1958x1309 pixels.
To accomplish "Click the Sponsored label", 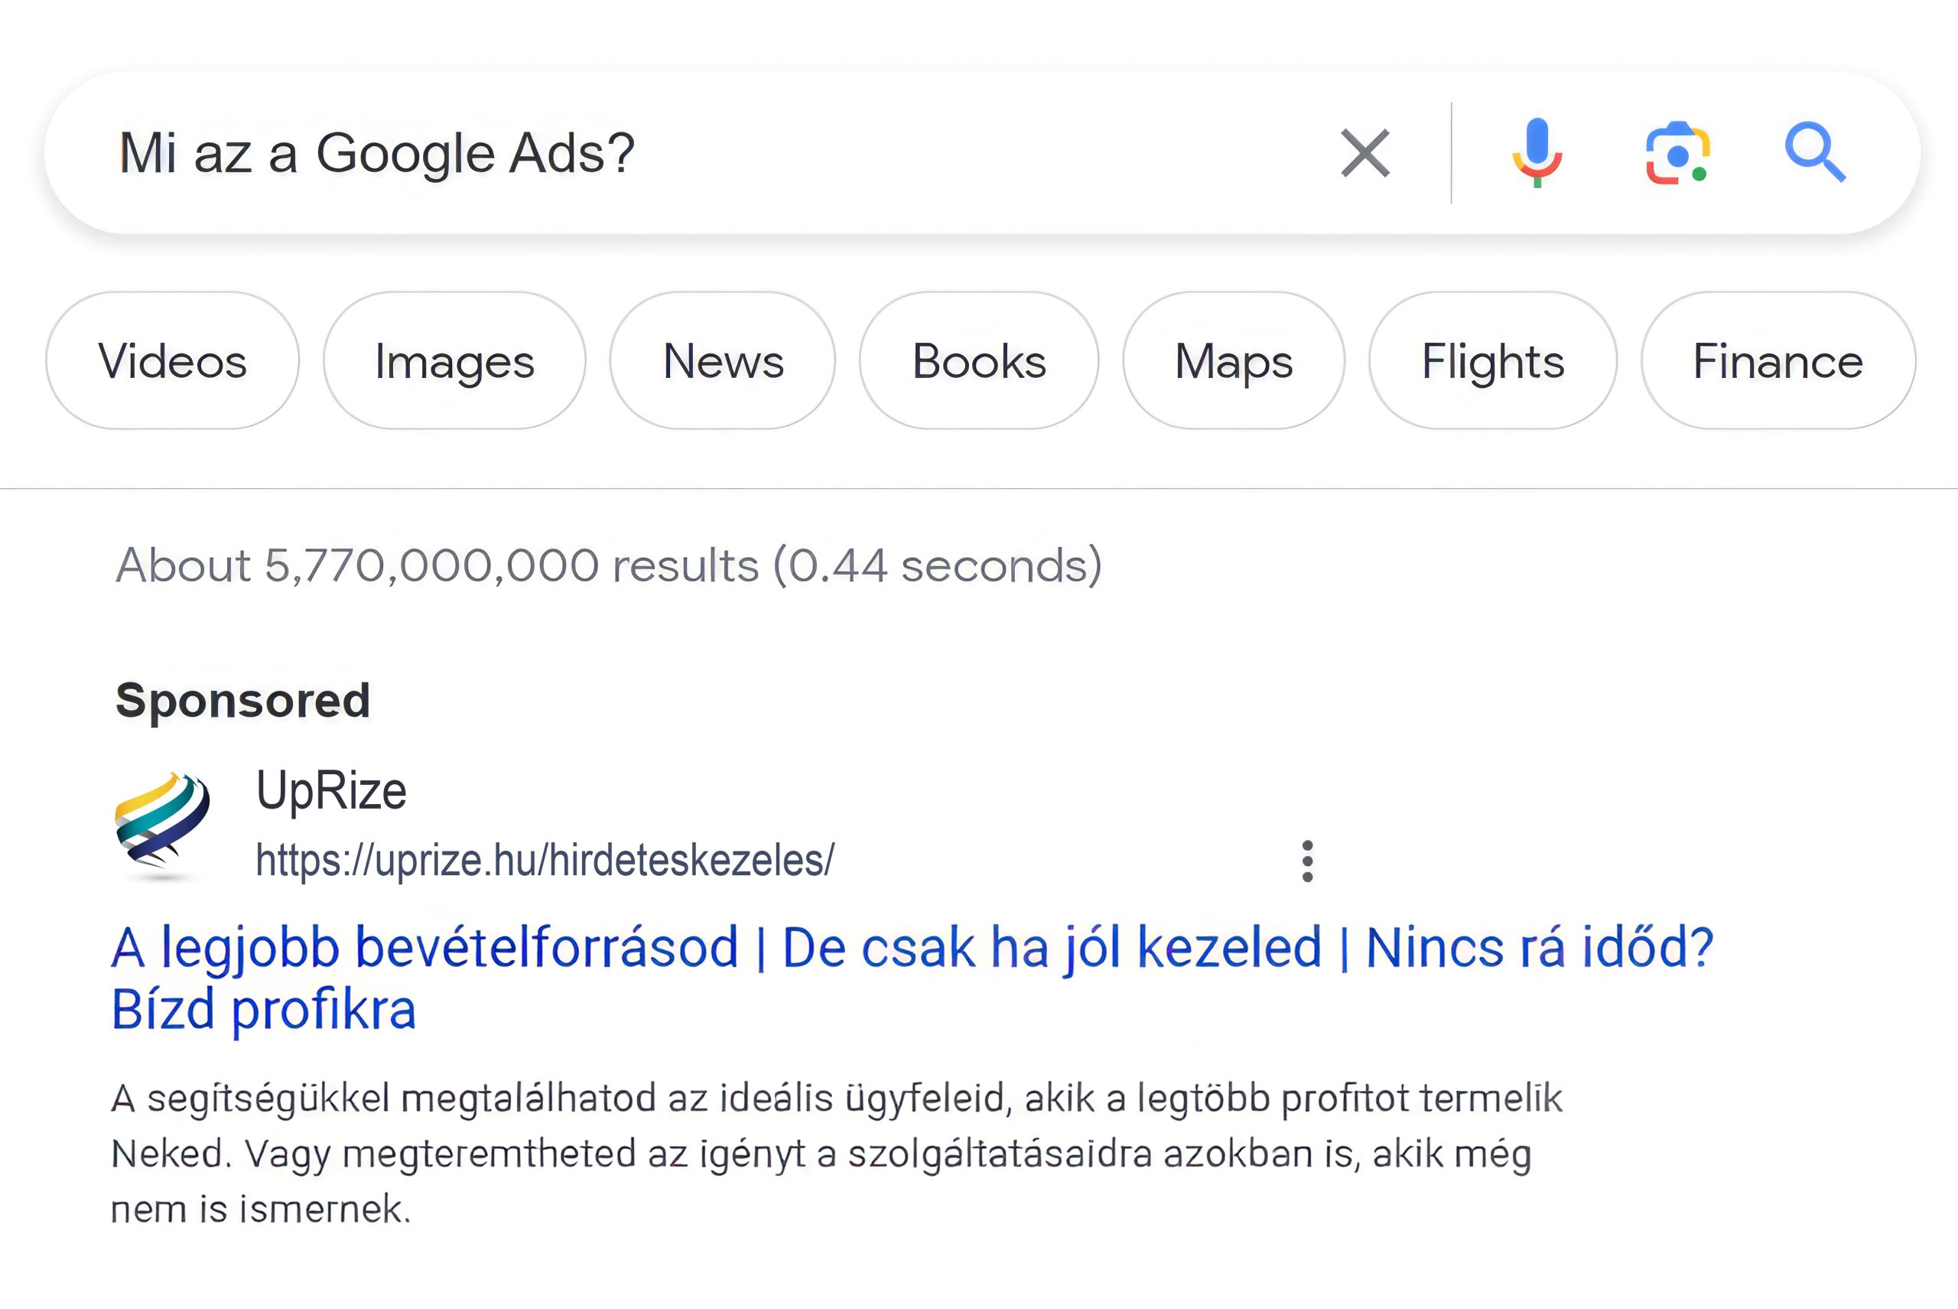I will tap(242, 699).
